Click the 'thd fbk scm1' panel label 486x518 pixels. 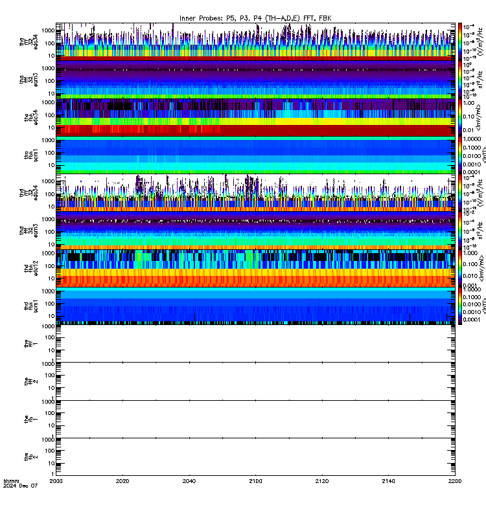[x=31, y=306]
